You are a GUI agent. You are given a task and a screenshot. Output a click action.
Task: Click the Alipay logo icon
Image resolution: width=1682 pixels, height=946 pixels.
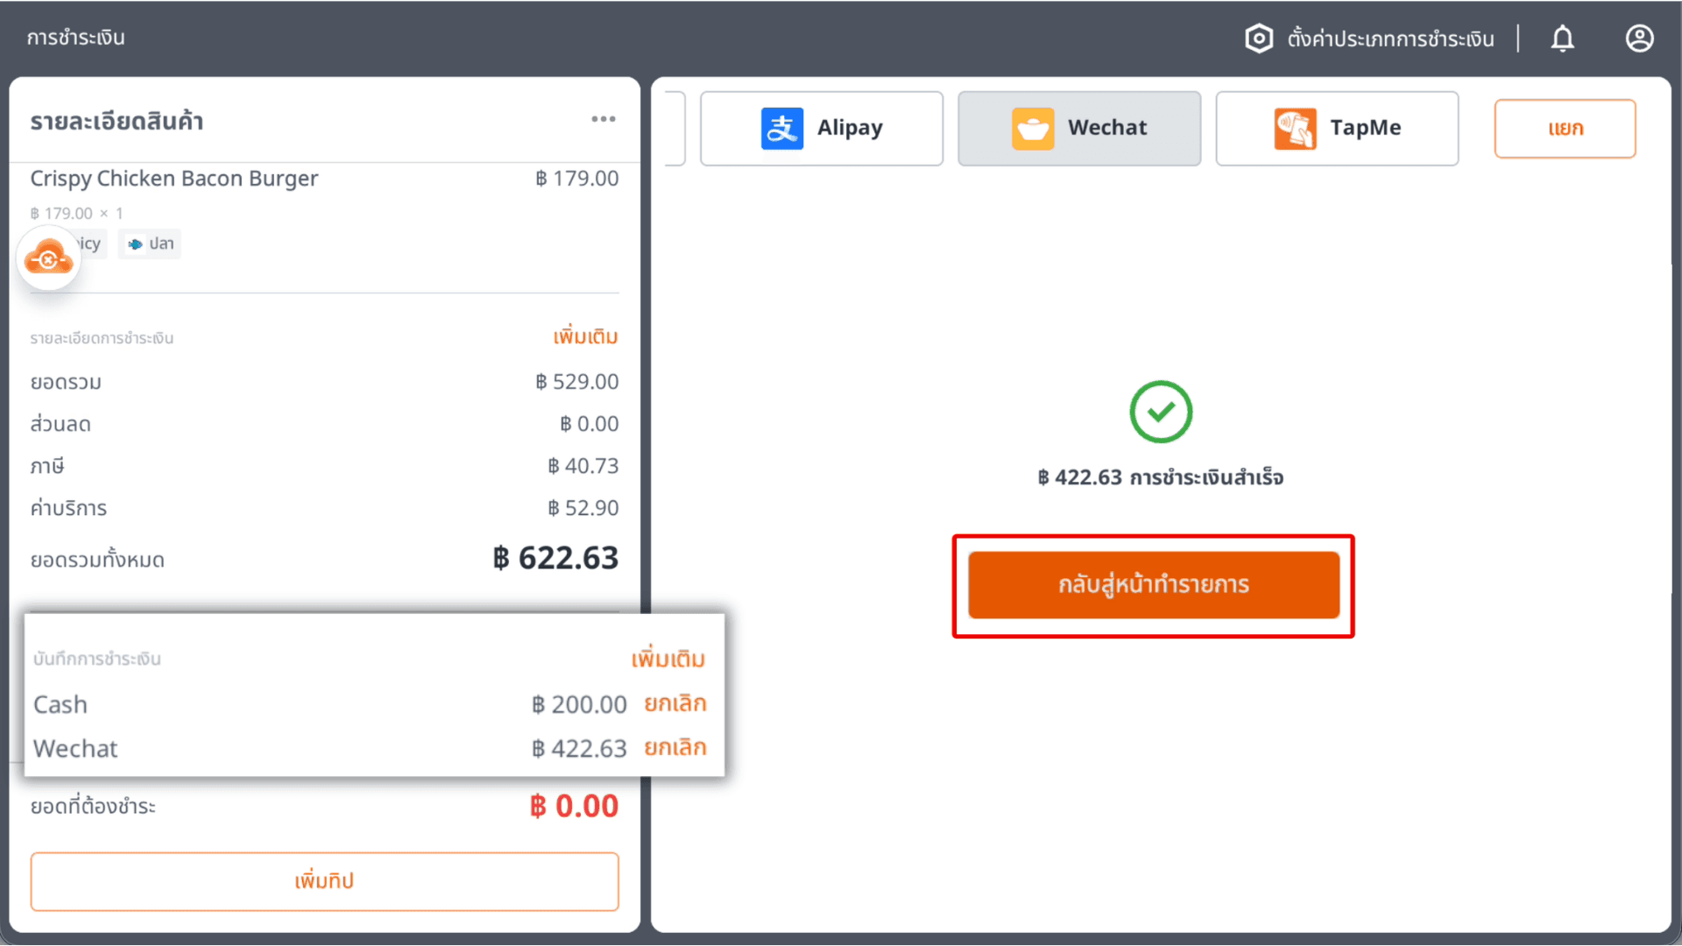point(782,129)
